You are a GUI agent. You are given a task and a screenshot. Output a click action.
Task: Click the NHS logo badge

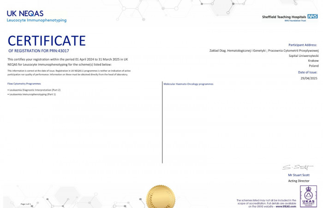pos(312,16)
